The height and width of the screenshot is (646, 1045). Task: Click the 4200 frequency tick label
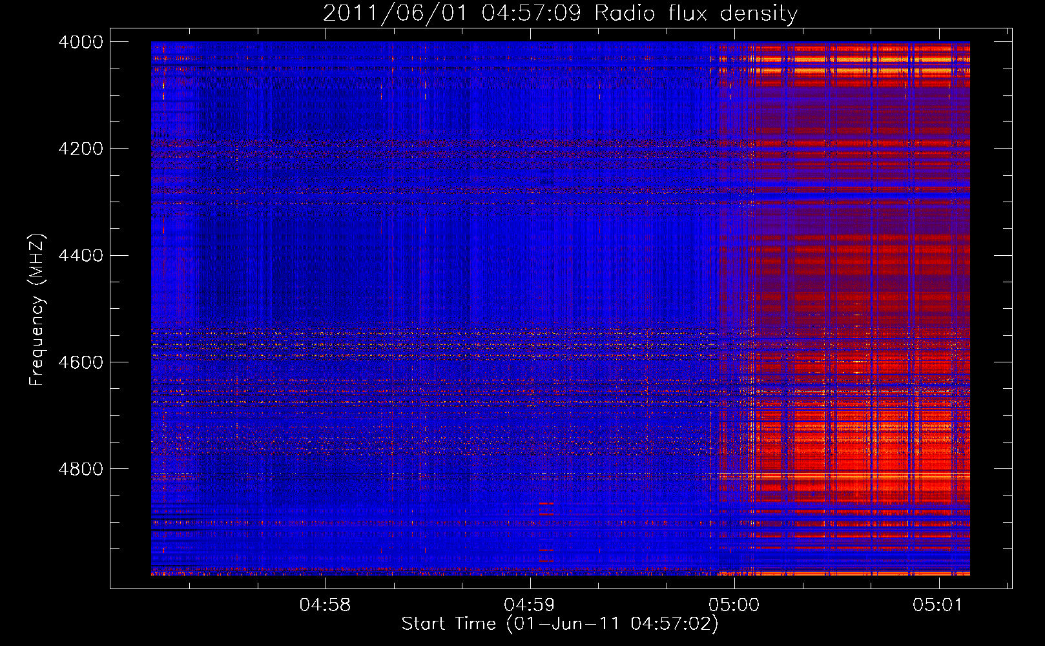pos(81,149)
